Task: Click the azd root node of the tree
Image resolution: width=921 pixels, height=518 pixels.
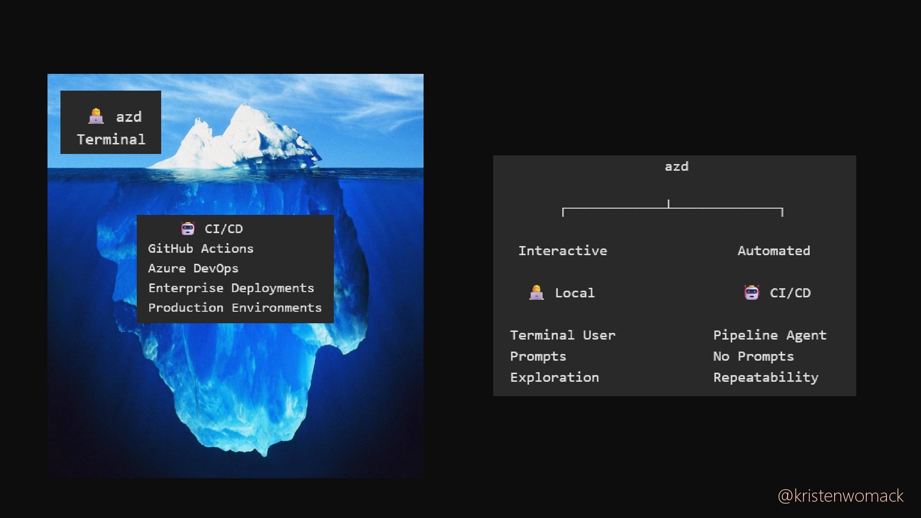Action: click(x=676, y=166)
